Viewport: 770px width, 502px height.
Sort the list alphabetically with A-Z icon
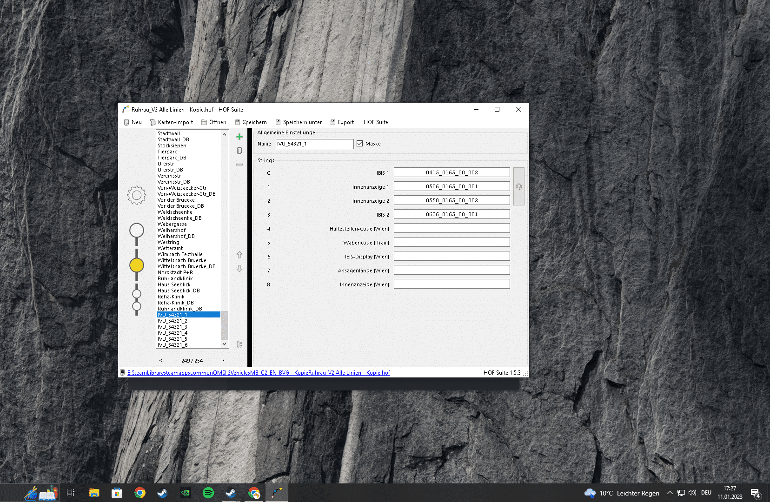239,344
